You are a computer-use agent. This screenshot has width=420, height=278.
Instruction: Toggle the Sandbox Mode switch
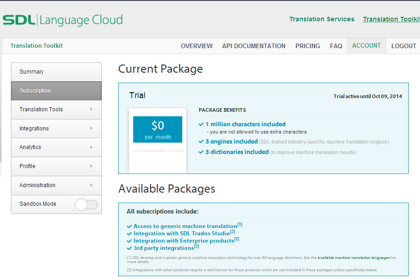tap(86, 205)
